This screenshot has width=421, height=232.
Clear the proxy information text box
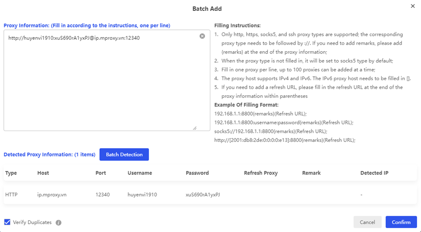[x=202, y=36]
